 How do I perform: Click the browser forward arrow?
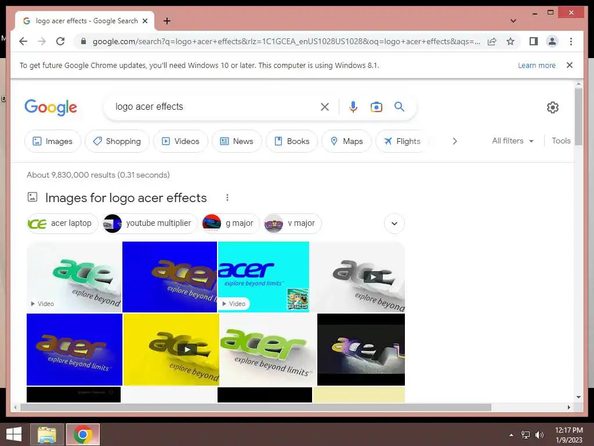point(42,41)
